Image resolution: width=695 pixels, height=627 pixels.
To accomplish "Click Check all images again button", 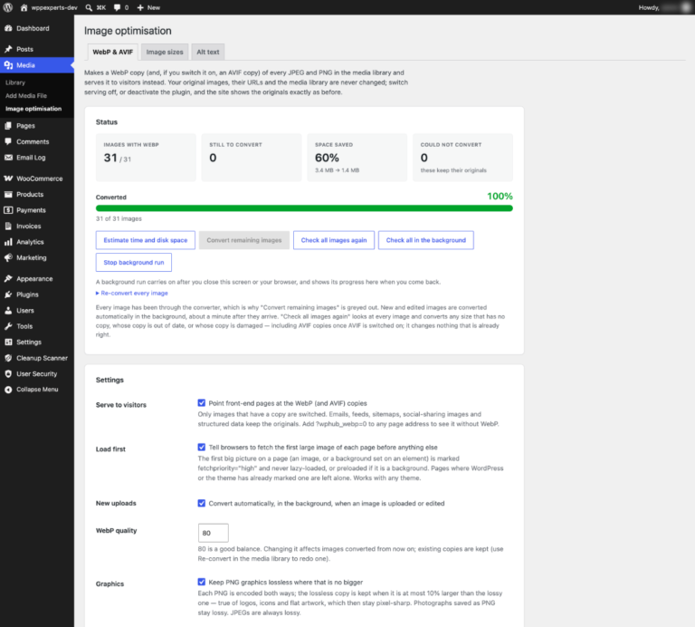I will [334, 240].
